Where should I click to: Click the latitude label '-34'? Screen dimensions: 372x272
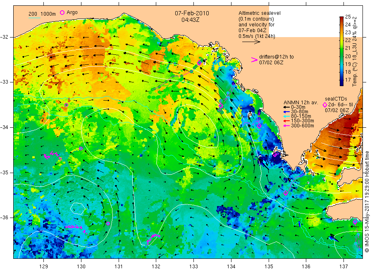point(5,127)
